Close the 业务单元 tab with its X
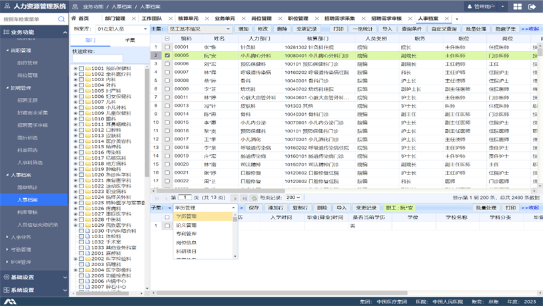This screenshot has width=543, height=306. pos(243,19)
